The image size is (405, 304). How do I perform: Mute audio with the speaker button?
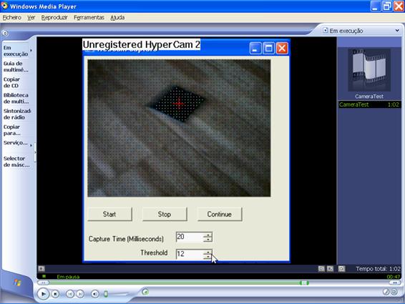pyautogui.click(x=95, y=294)
